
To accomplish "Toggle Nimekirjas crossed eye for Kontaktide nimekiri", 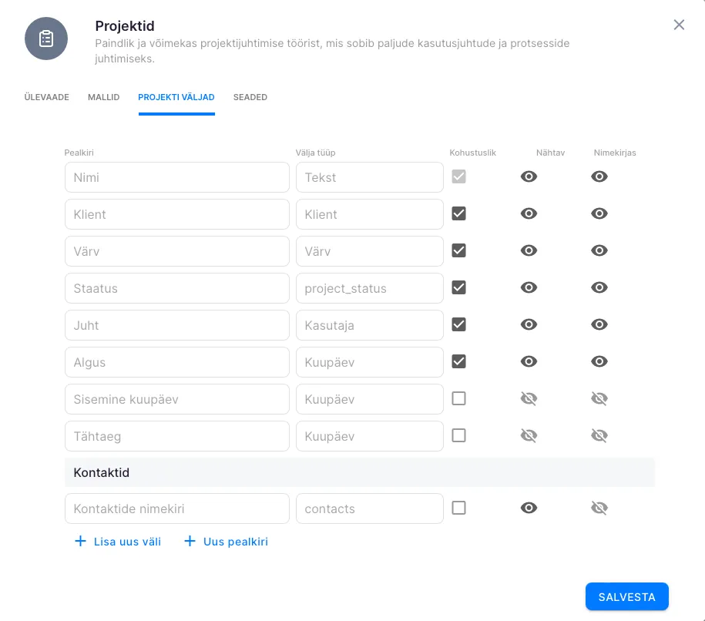I will 599,508.
